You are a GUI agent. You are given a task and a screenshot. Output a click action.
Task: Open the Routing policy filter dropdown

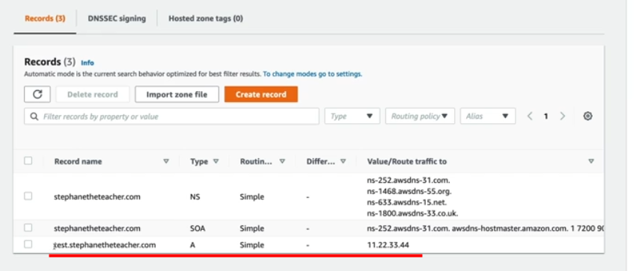(x=420, y=116)
